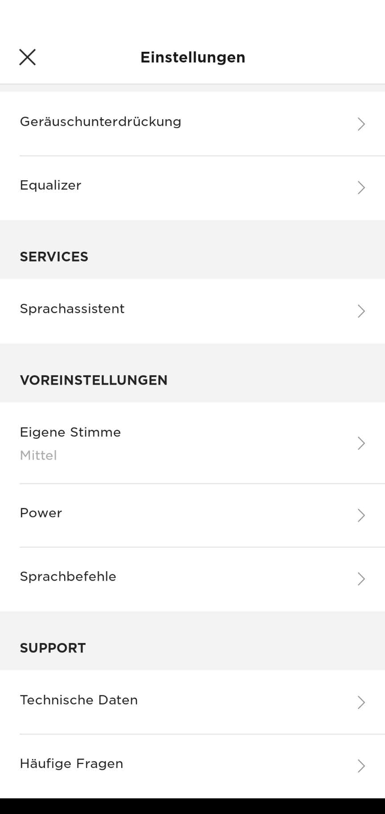Click the arrow icon beside Equalizer
Image resolution: width=385 pixels, height=814 pixels.
point(361,187)
